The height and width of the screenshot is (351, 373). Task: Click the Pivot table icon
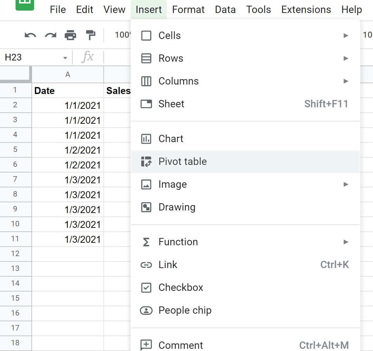tap(146, 162)
